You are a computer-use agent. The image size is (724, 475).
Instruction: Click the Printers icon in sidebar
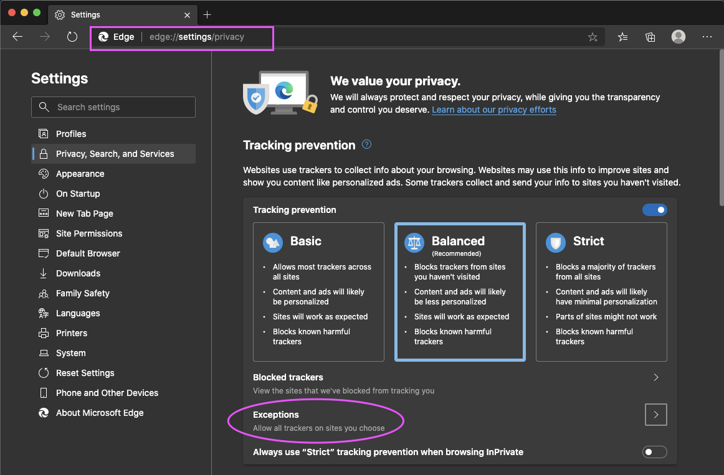(x=44, y=333)
